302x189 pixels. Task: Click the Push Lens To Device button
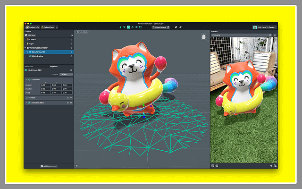pos(264,27)
